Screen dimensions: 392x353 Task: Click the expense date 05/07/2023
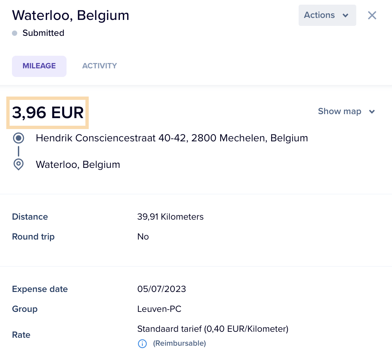pos(162,289)
